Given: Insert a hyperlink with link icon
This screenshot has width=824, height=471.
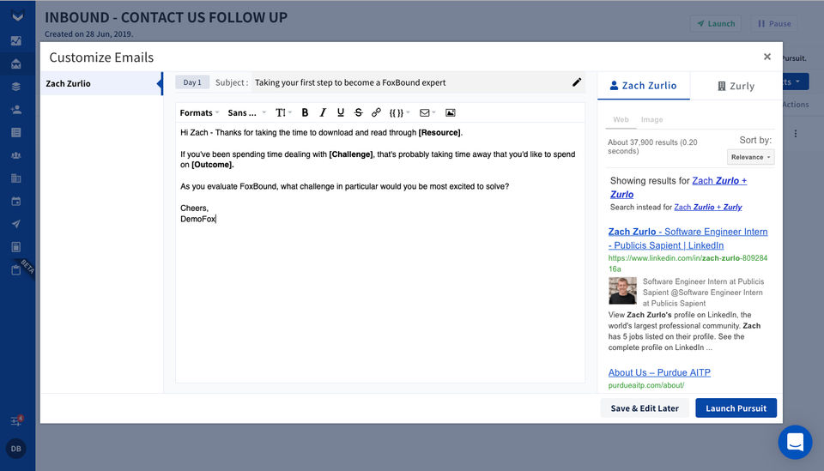Looking at the screenshot, I should click(376, 112).
